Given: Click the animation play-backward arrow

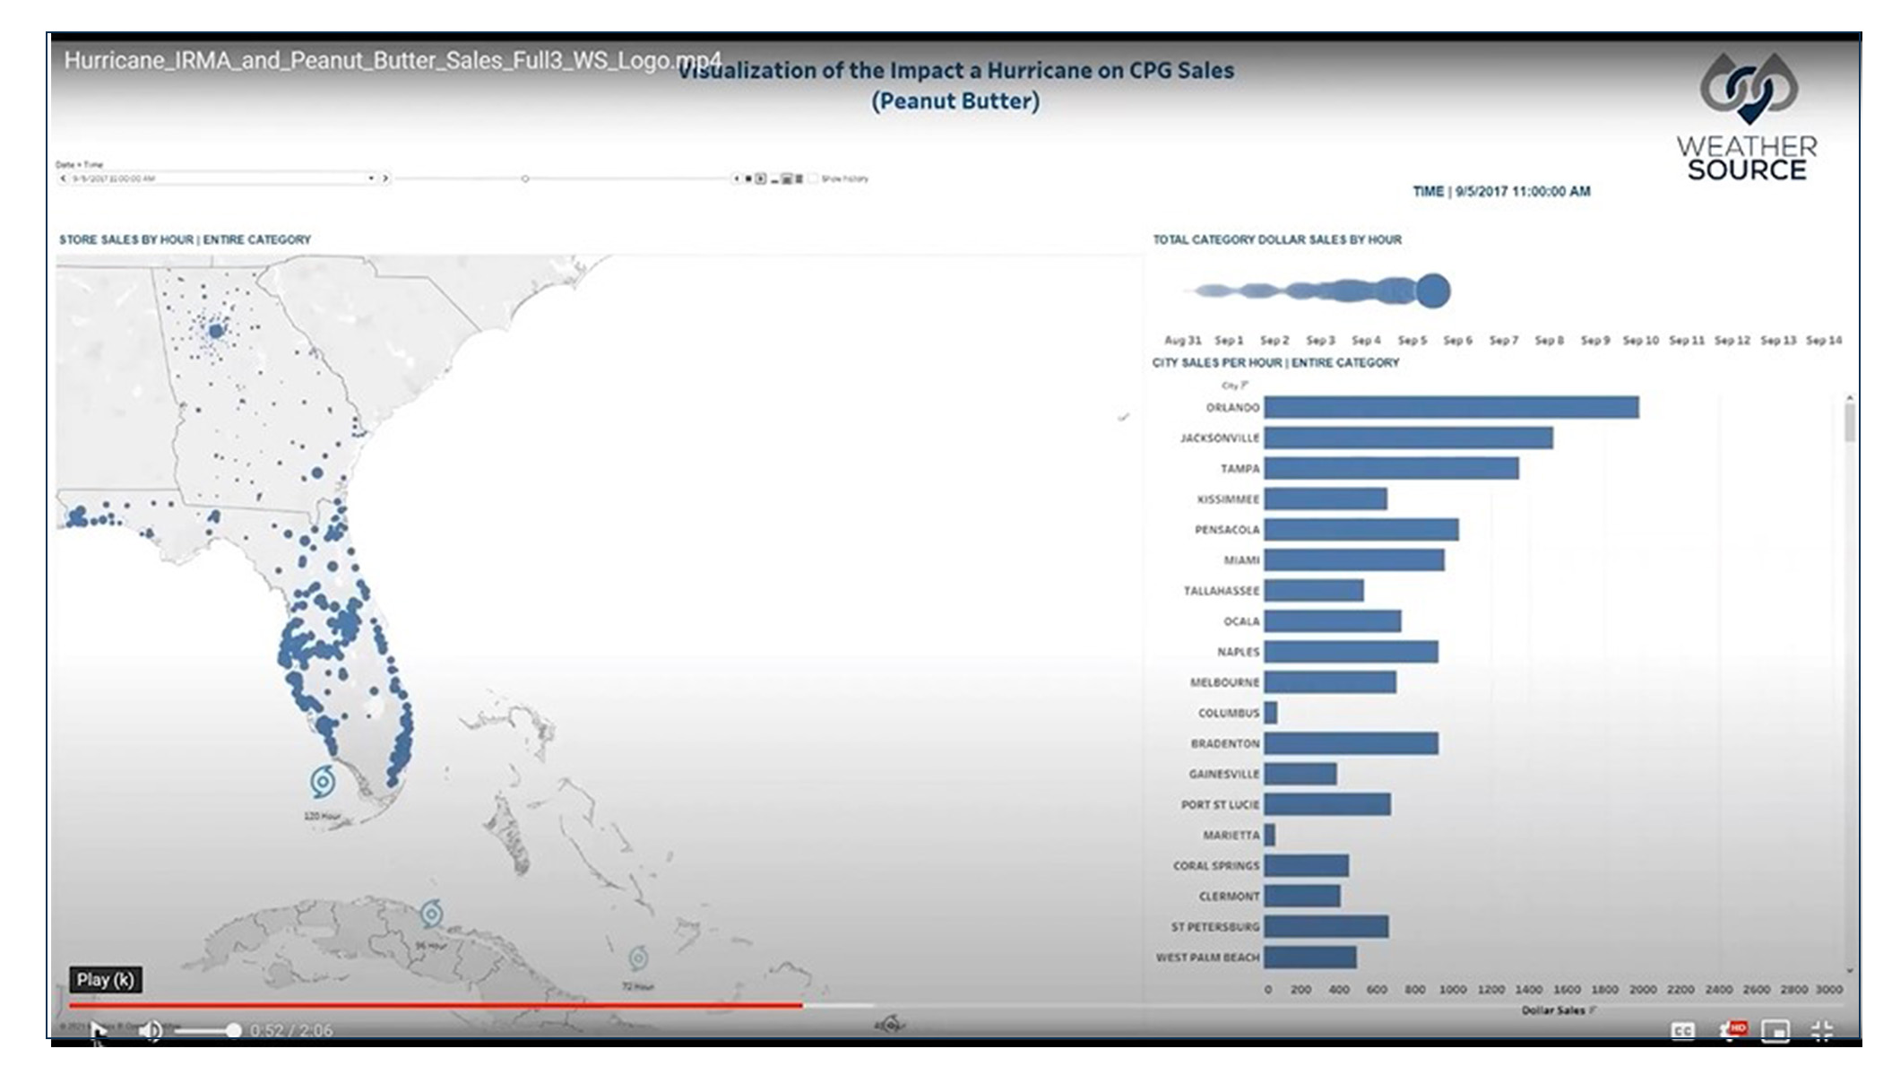Looking at the screenshot, I should pos(737,178).
